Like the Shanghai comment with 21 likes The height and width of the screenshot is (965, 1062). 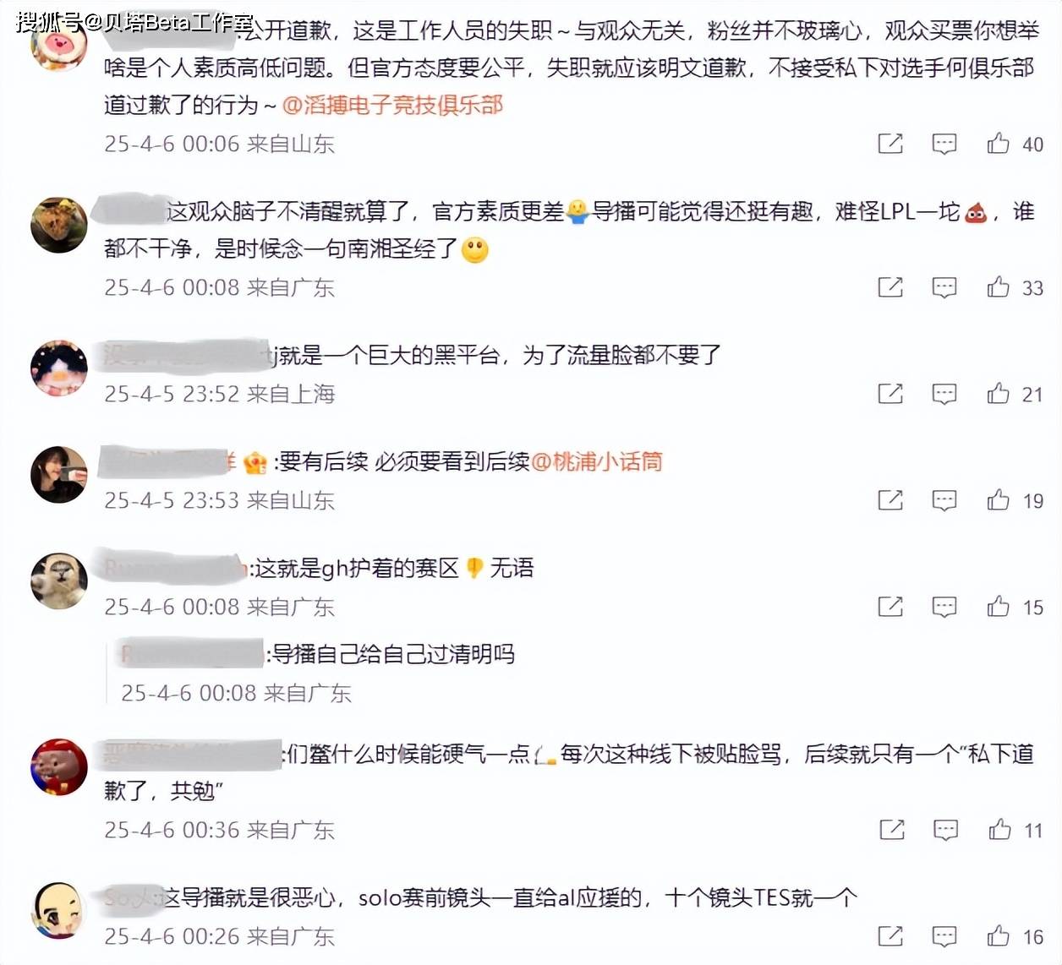pos(998,393)
